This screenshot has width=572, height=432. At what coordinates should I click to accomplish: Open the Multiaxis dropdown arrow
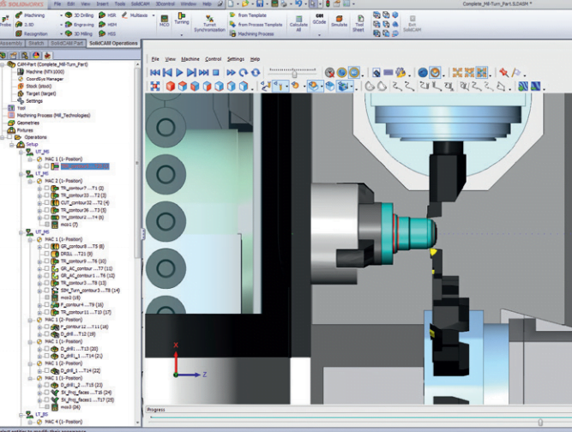[154, 15]
